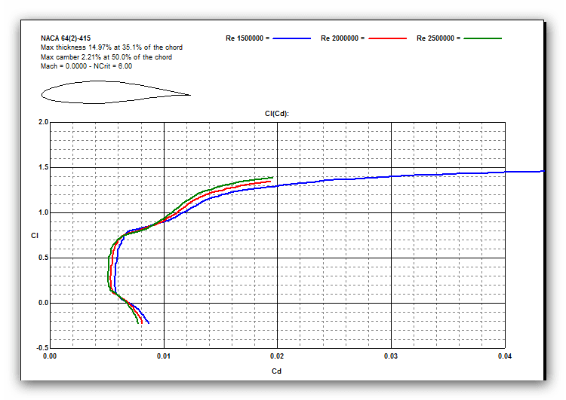Select the Max thickness 14.97% text line
Image resolution: width=566 pixels, height=400 pixels.
[111, 47]
